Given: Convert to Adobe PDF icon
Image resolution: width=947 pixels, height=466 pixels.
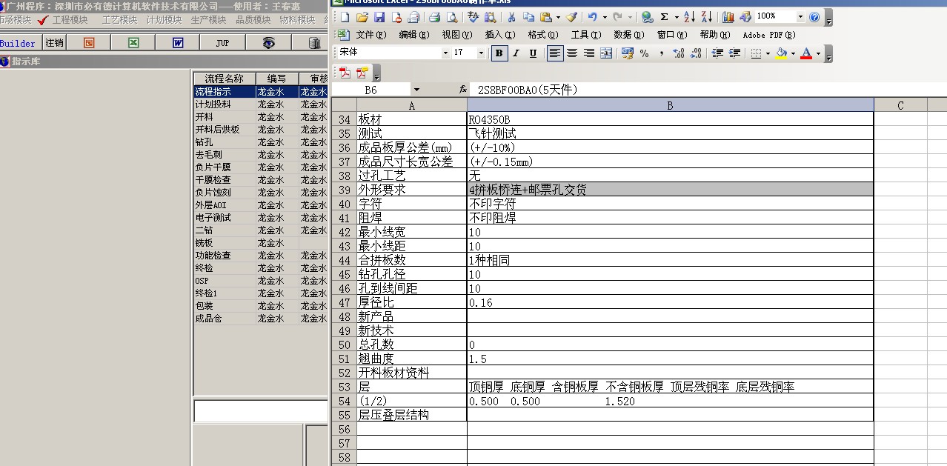Looking at the screenshot, I should pyautogui.click(x=345, y=73).
